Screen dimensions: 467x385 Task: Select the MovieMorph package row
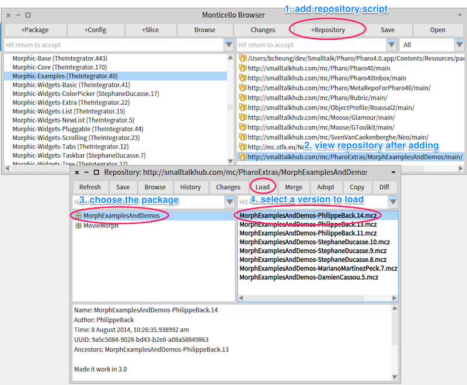[154, 226]
